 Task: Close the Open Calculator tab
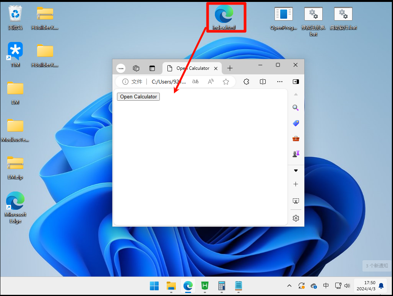[x=216, y=69]
